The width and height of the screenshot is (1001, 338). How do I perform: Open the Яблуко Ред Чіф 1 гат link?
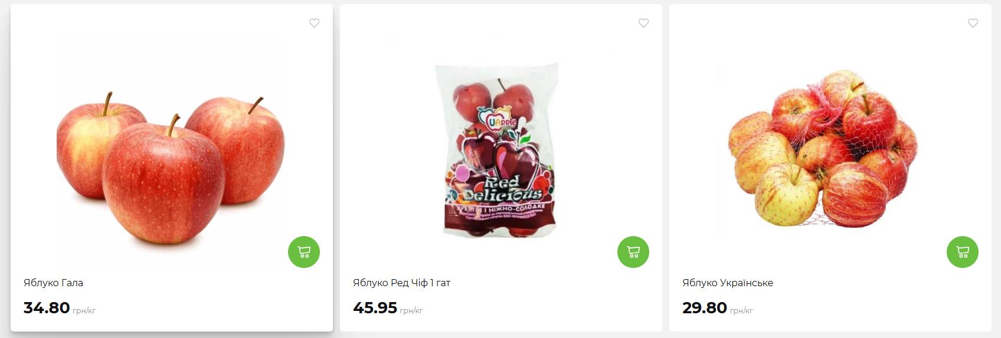401,283
